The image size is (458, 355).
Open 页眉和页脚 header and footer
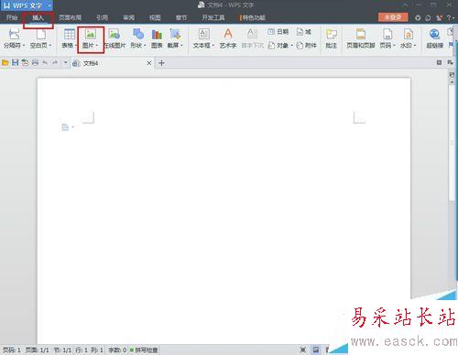361,38
